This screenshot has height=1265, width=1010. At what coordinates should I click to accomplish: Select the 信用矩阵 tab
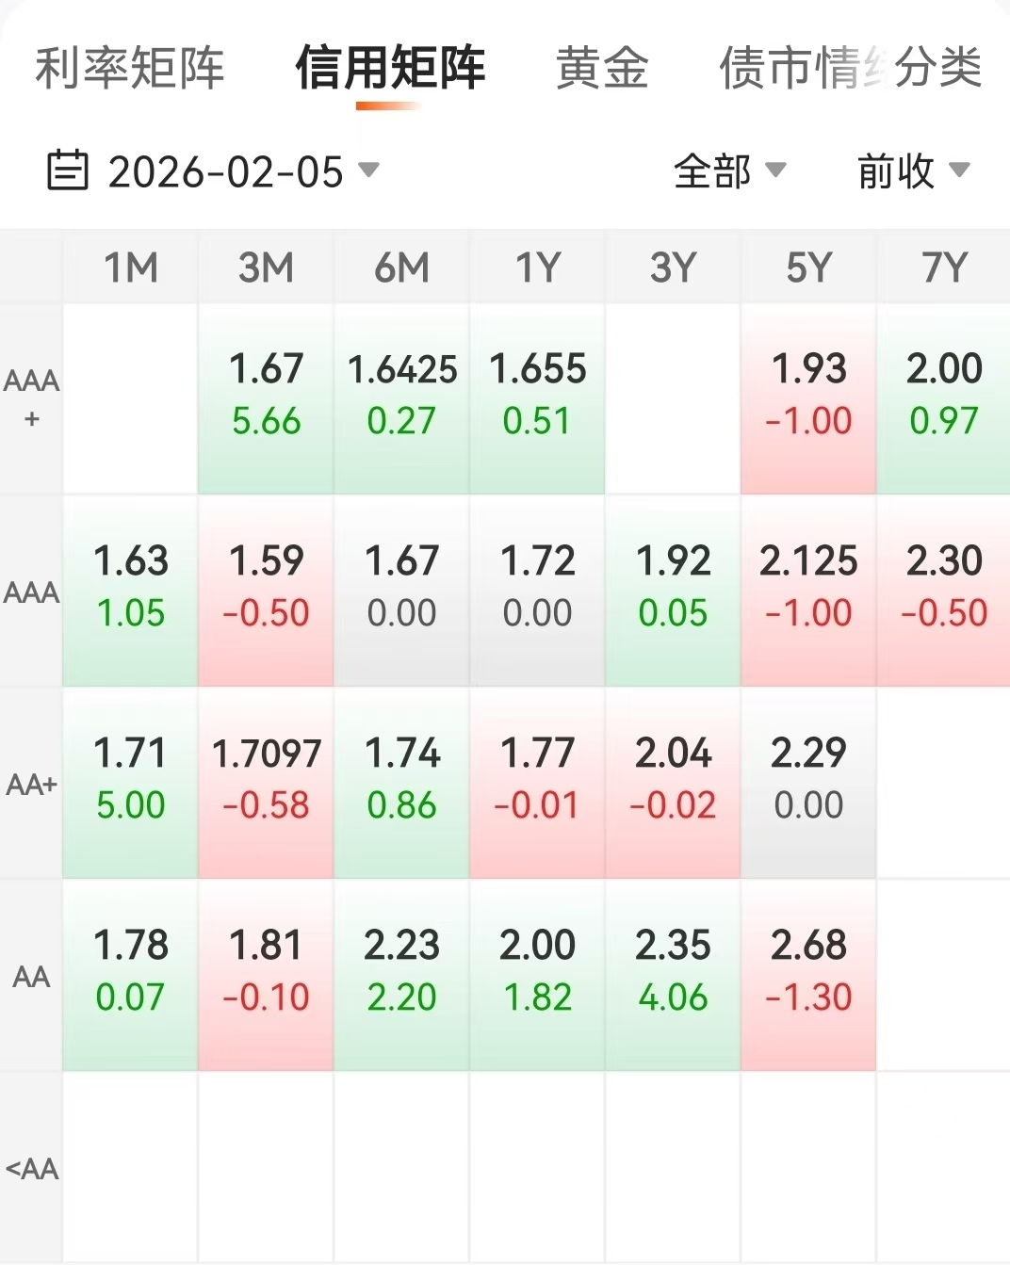390,68
